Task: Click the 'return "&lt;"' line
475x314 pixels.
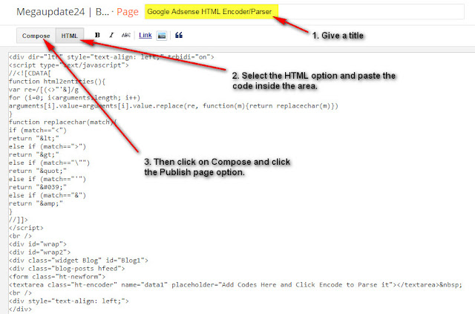Action: (x=34, y=139)
